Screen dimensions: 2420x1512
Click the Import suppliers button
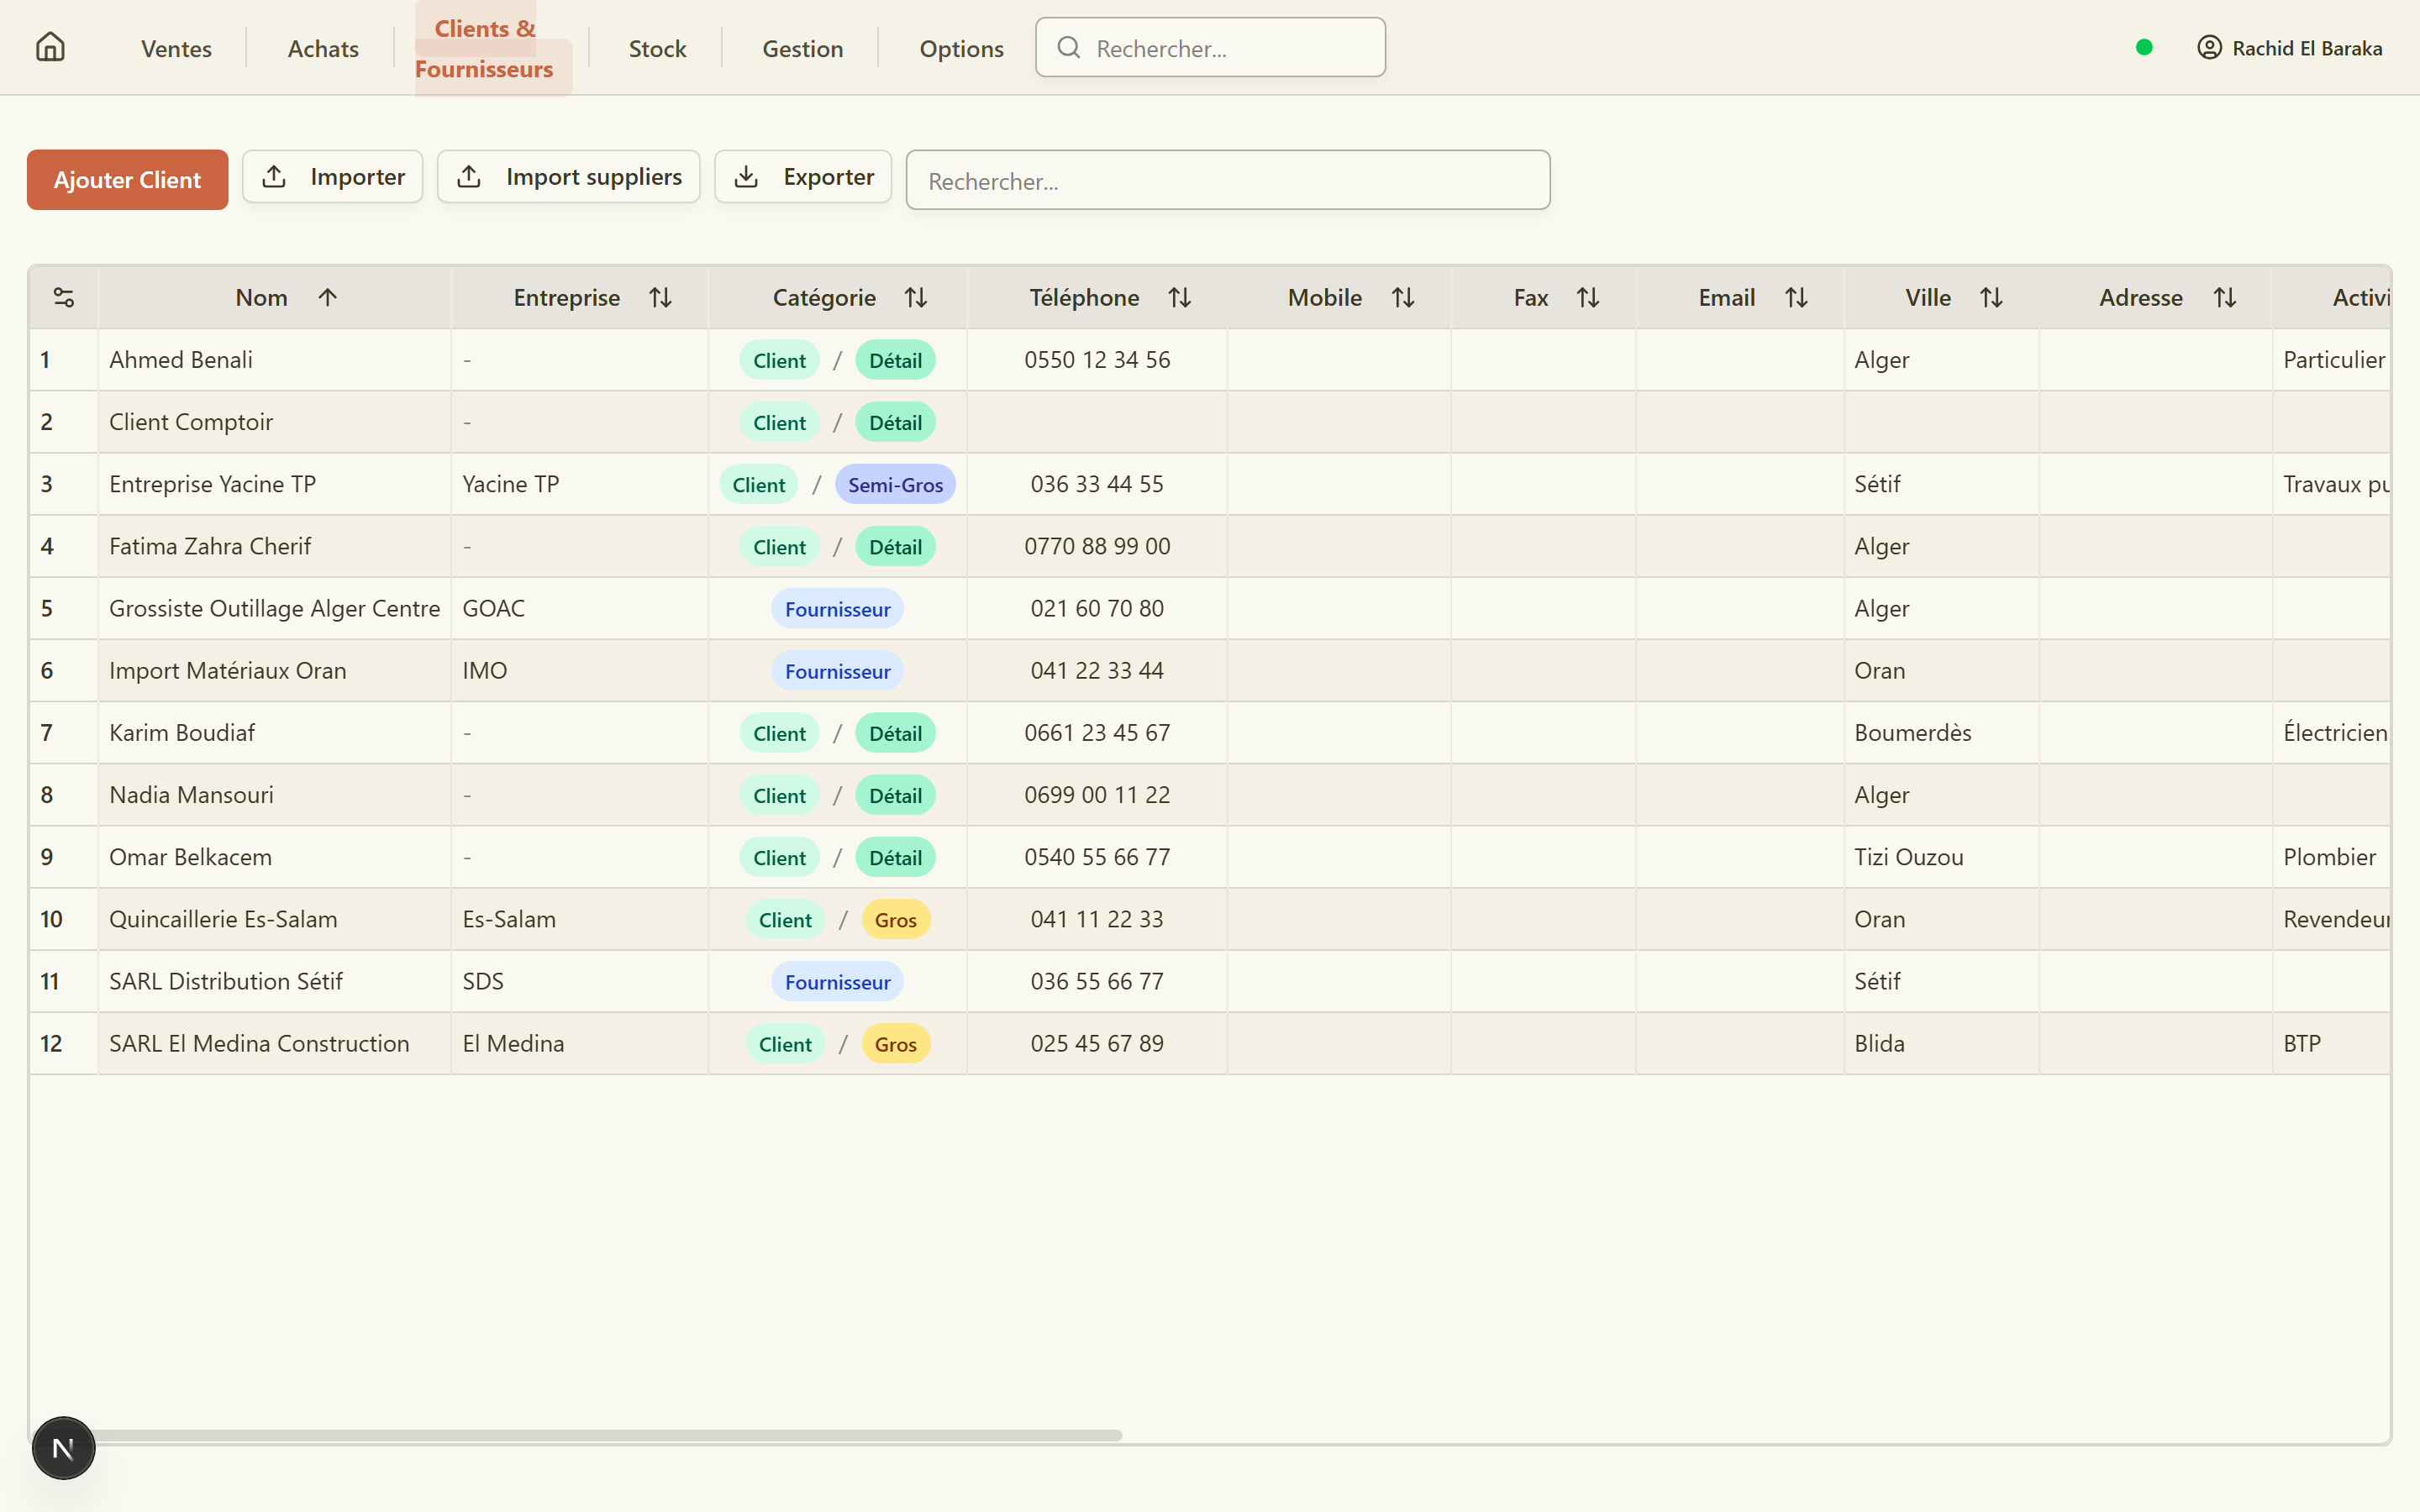tap(569, 177)
